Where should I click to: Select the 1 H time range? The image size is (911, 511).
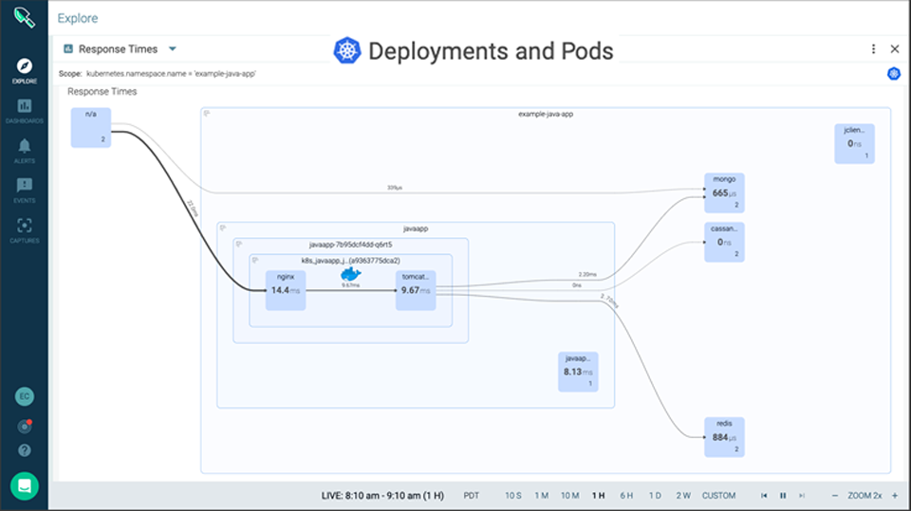tap(598, 496)
